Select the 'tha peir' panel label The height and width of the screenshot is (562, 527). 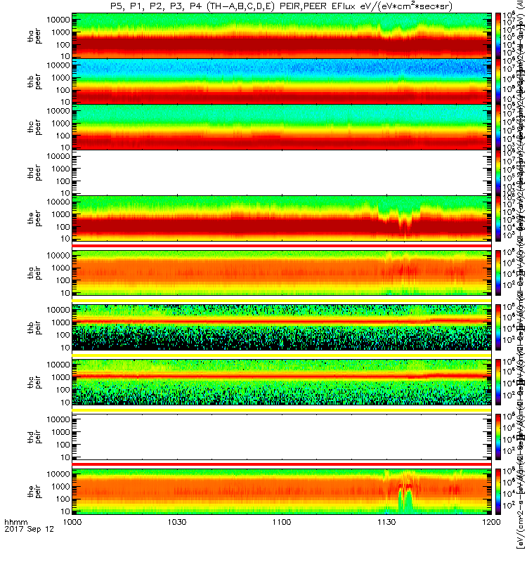click(x=34, y=273)
